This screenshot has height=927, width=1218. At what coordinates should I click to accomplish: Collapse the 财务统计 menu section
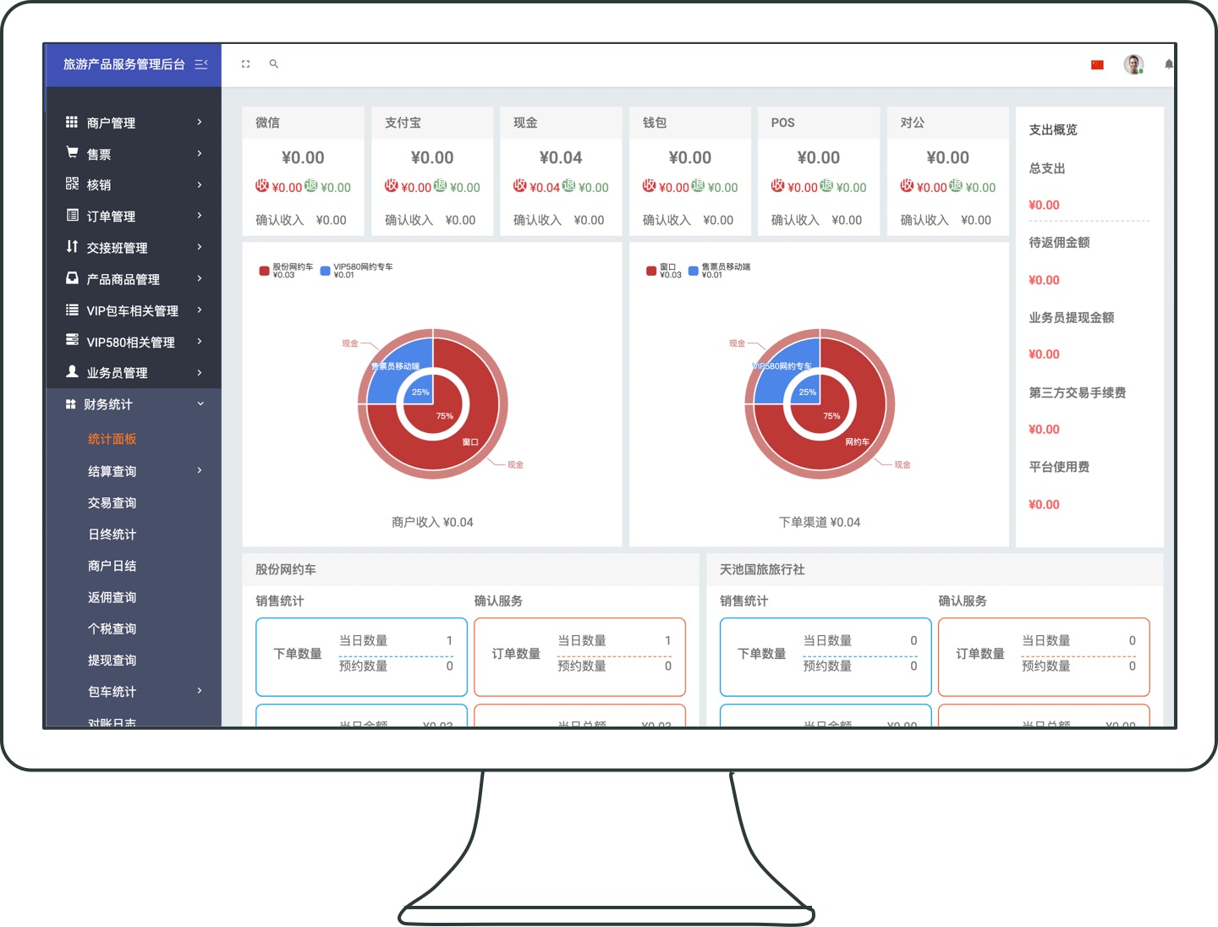pyautogui.click(x=200, y=404)
